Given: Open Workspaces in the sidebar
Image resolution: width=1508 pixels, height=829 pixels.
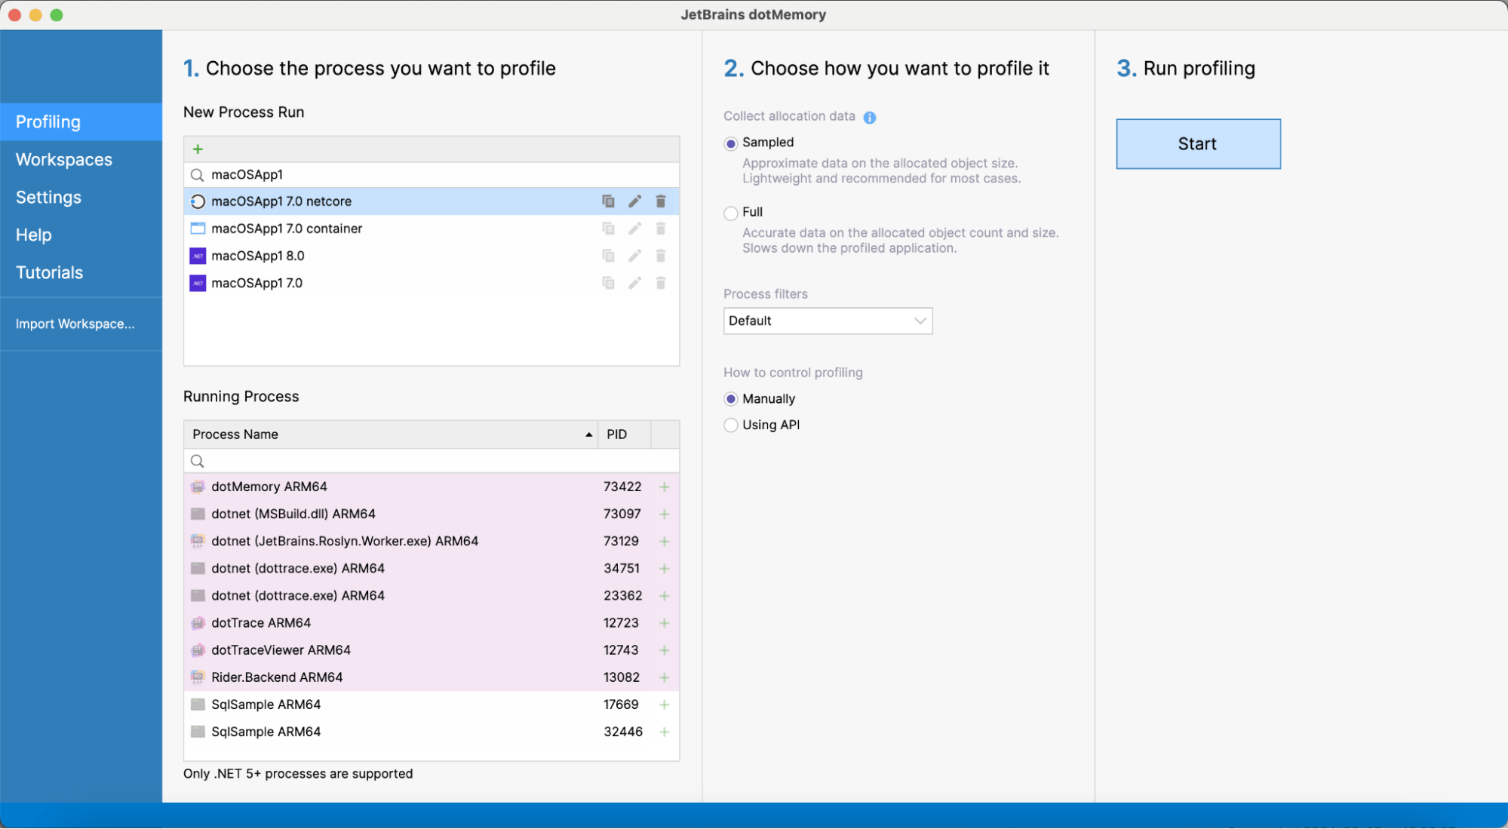Looking at the screenshot, I should (64, 160).
